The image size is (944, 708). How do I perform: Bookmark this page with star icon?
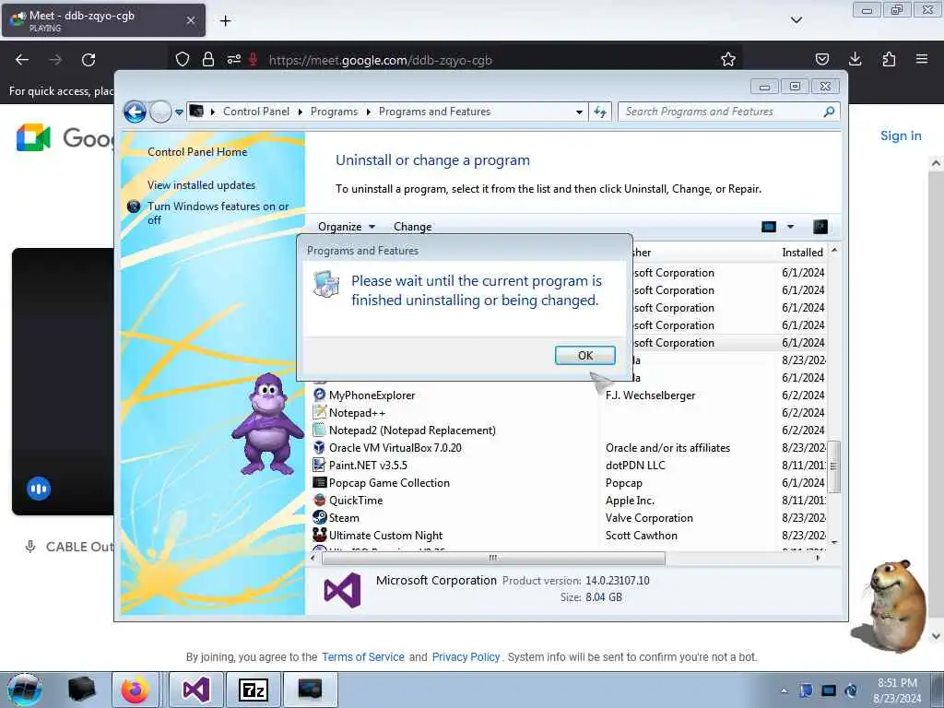click(728, 59)
